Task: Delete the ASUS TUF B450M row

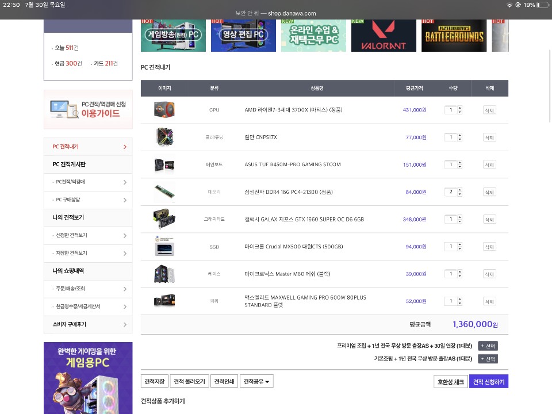Action: point(489,165)
